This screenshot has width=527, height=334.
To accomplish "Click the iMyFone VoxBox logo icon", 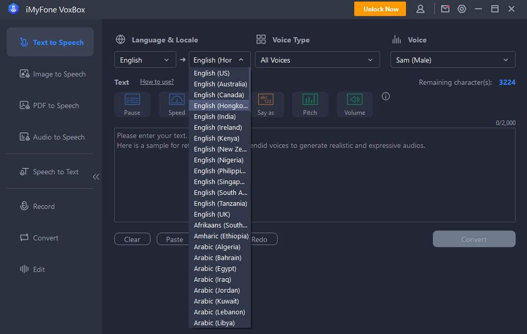I will tap(13, 9).
